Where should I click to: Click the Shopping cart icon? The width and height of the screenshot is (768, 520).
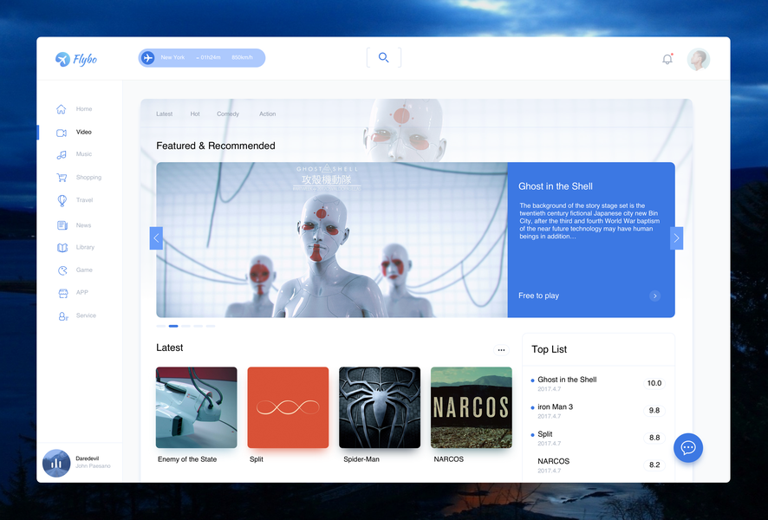[x=62, y=178]
